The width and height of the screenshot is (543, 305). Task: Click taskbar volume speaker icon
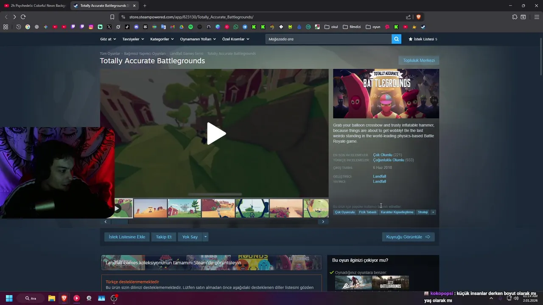pyautogui.click(x=516, y=298)
